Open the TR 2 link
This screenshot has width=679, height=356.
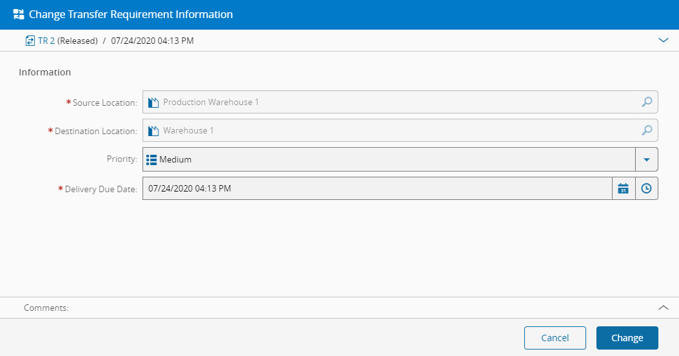click(46, 41)
